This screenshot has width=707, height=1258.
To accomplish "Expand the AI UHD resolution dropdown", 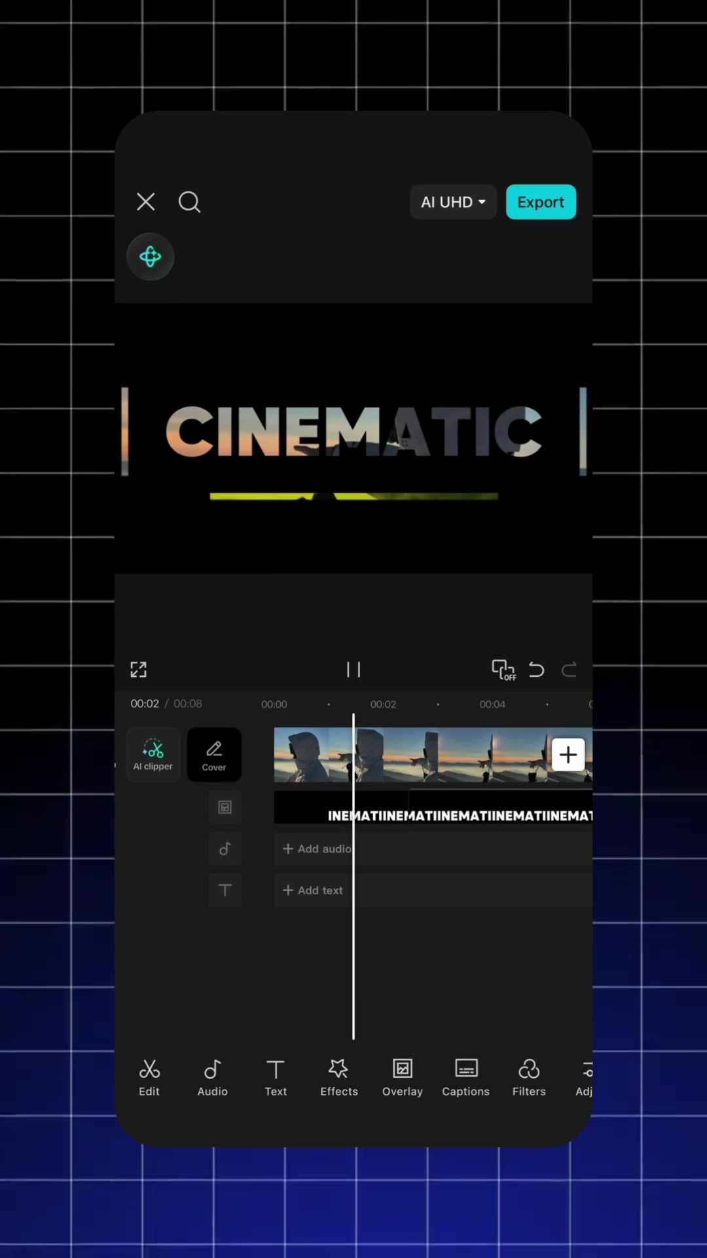I will 453,202.
